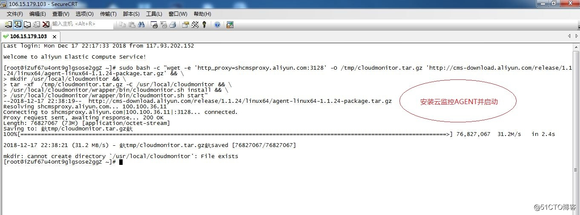Click the Quick Connect toolbar icon

pos(17,24)
